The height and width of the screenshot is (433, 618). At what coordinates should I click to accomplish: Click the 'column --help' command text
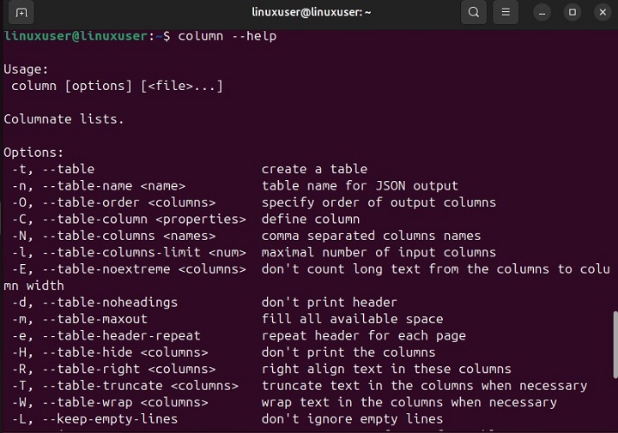click(x=227, y=36)
